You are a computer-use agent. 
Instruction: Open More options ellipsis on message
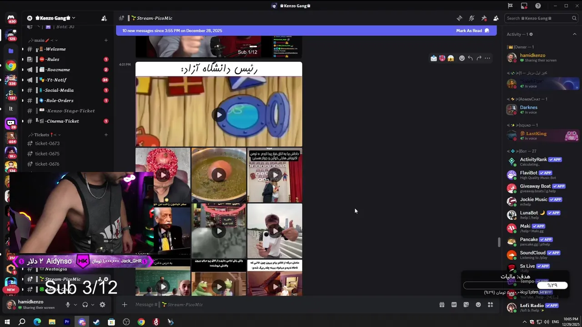pos(487,58)
